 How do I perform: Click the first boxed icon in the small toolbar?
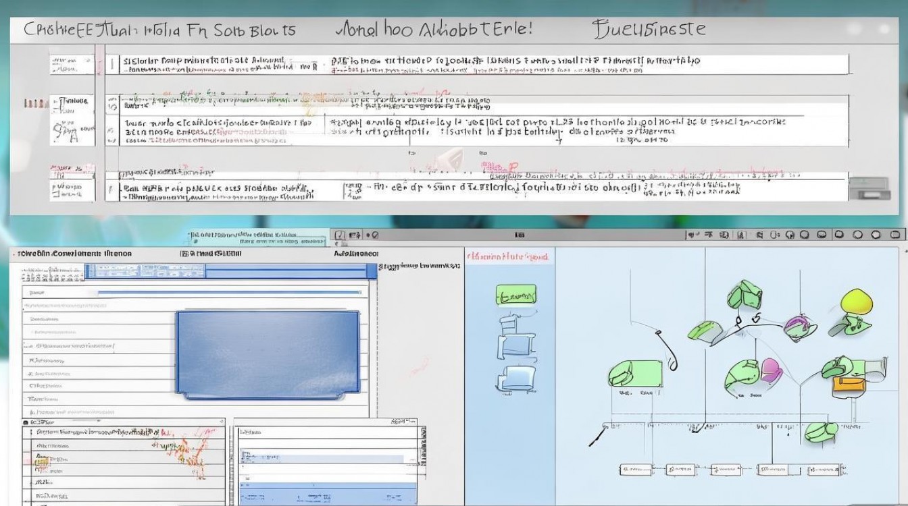[x=340, y=235]
